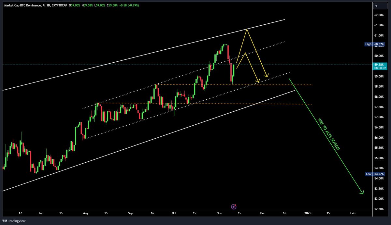Click the 60.00% price axis label
This screenshot has height=225, width=391.
pyautogui.click(x=379, y=56)
